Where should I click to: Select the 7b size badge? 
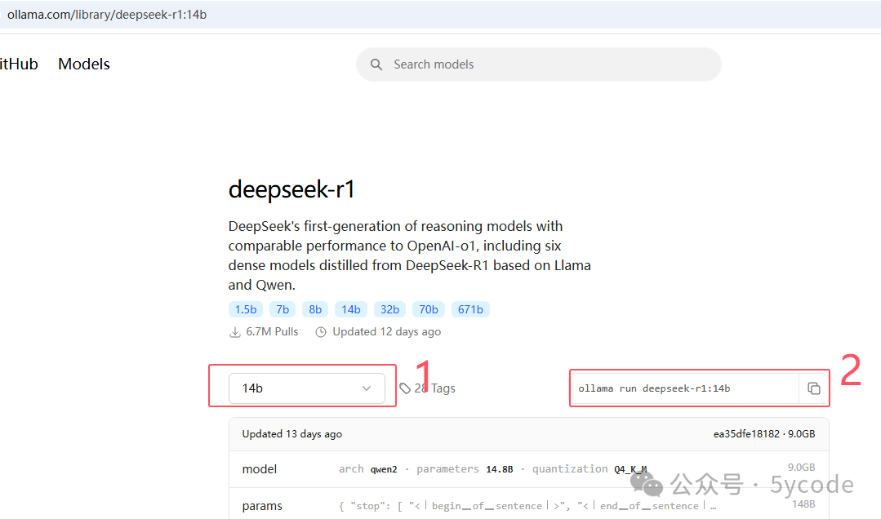coord(282,309)
